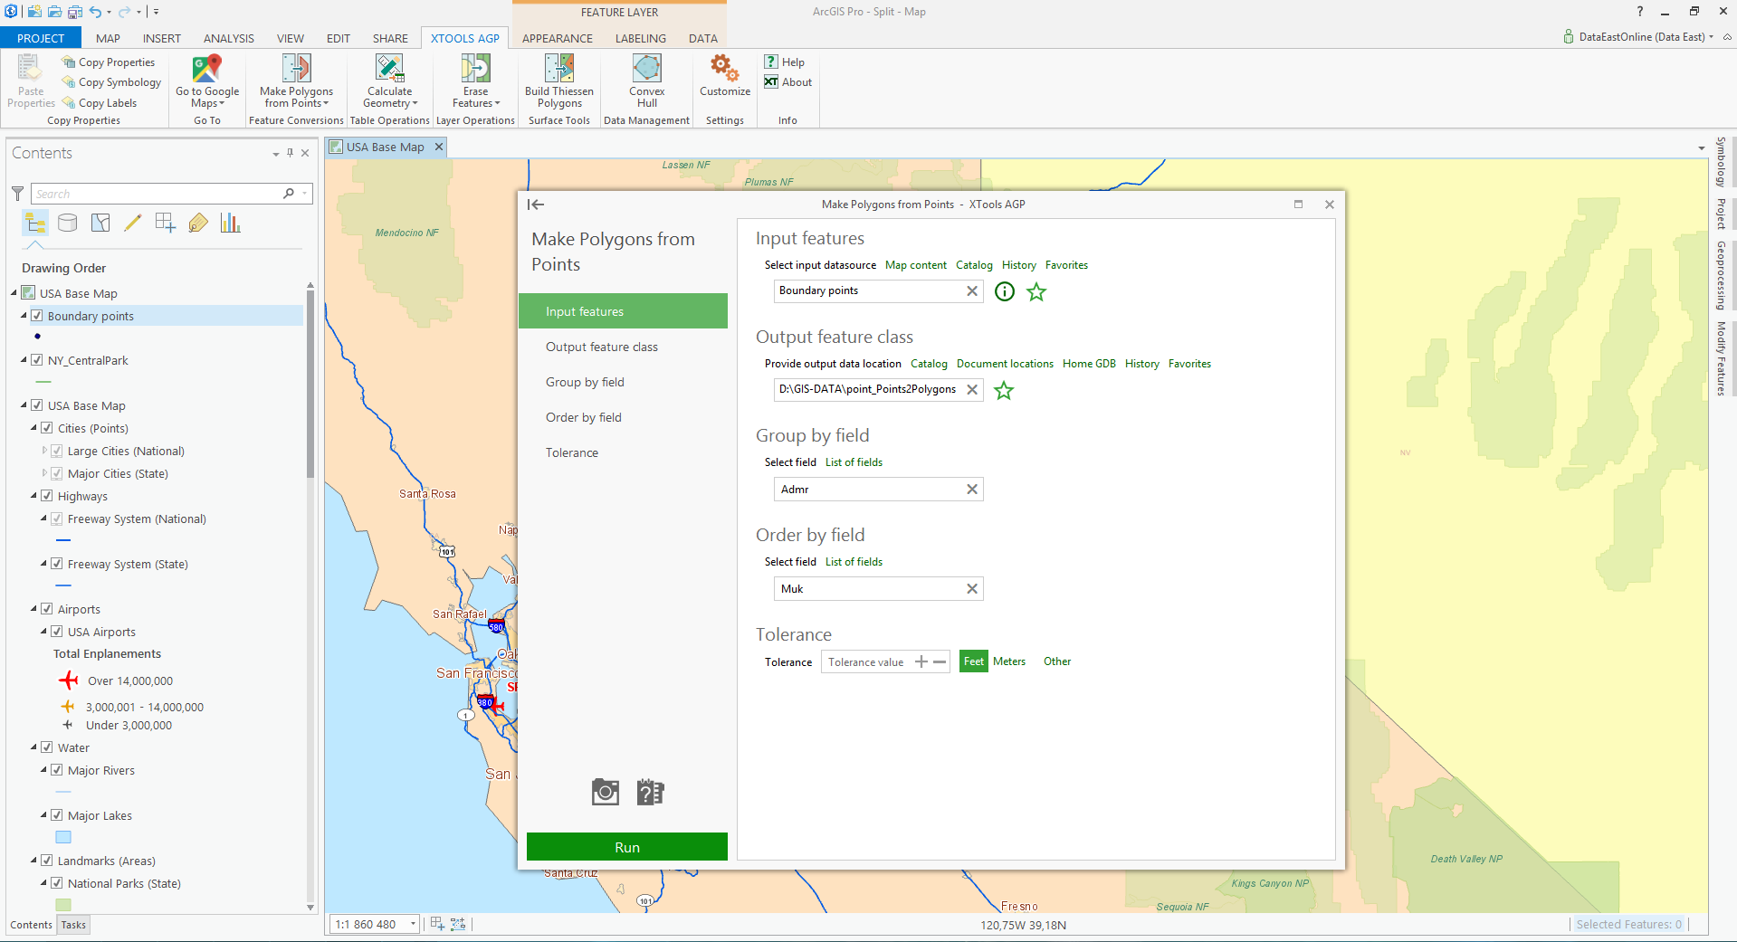Click the snapshot camera icon in dialog
This screenshot has width=1737, height=942.
click(606, 792)
